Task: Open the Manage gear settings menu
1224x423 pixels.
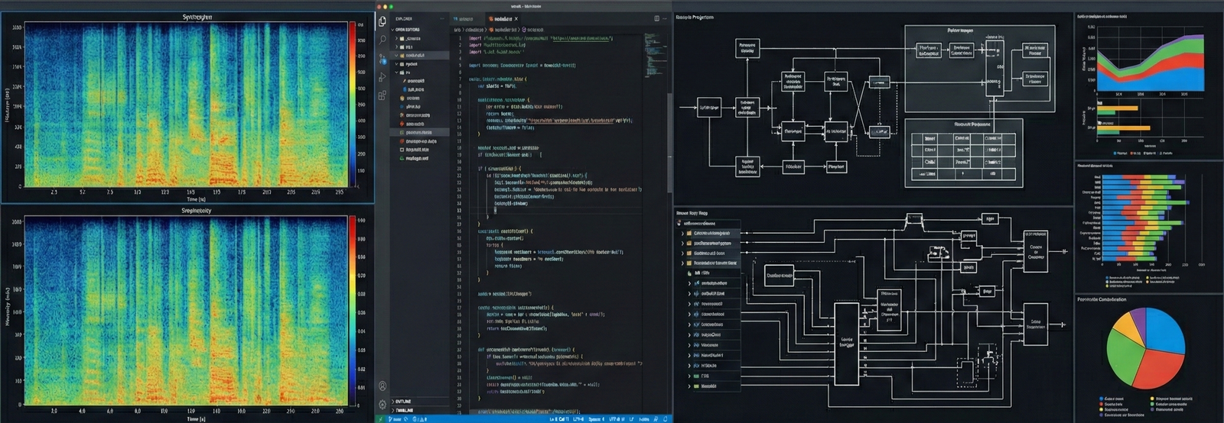Action: (382, 405)
